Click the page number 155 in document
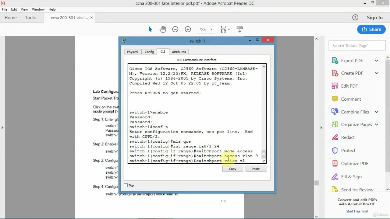This screenshot has height=219, width=390. [x=223, y=201]
